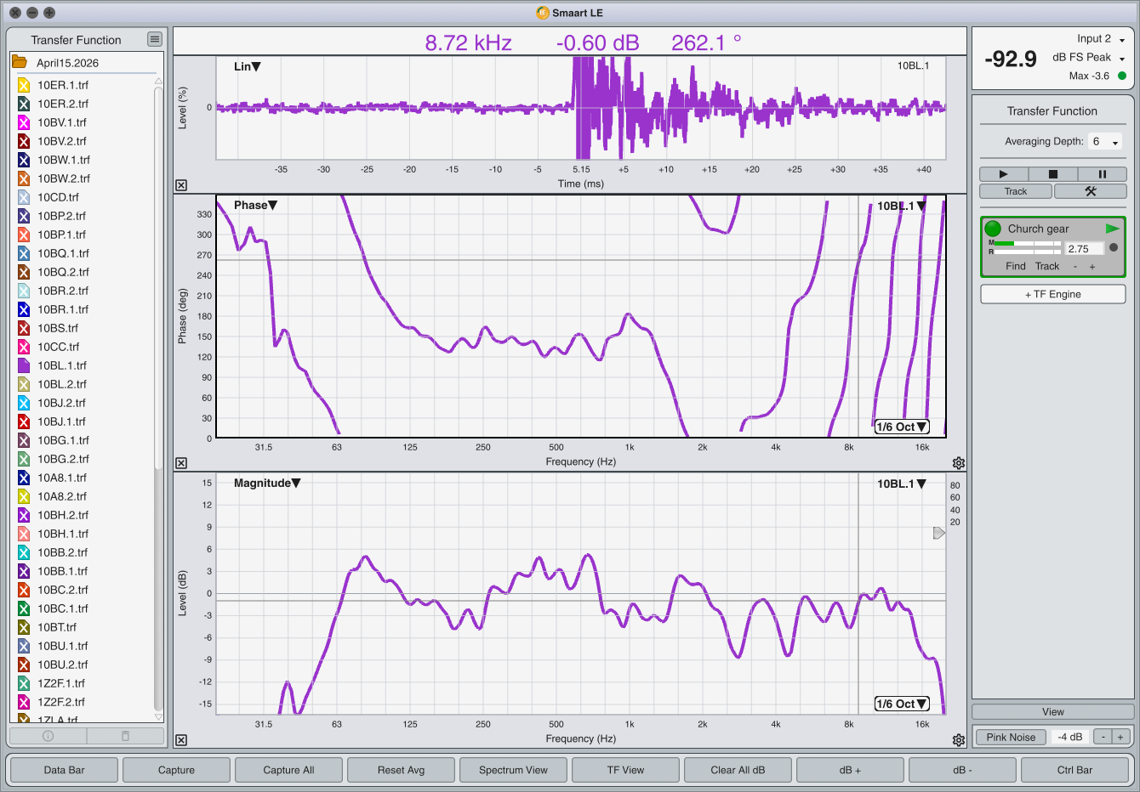Click the Pink Noise generator button

[x=1011, y=737]
